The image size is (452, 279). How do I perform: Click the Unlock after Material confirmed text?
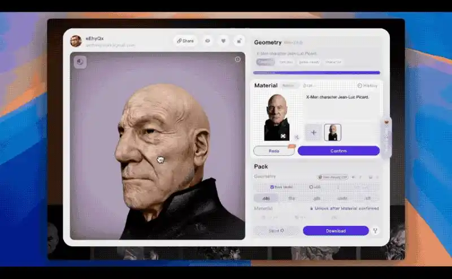pos(347,208)
